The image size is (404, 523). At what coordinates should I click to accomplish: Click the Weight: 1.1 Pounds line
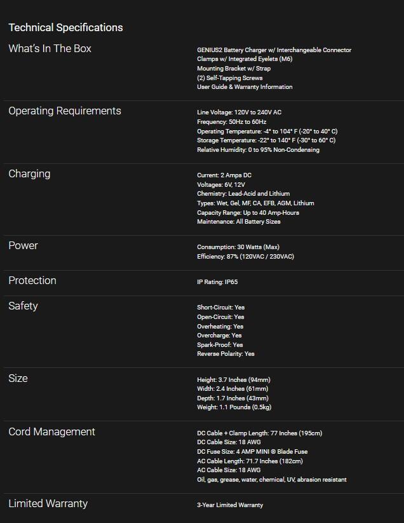[234, 407]
